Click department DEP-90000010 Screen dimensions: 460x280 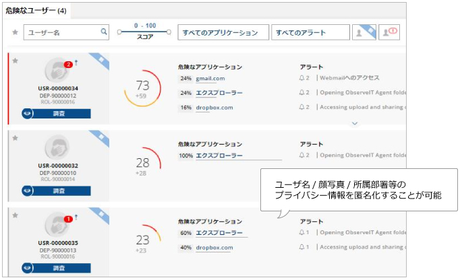pyautogui.click(x=58, y=173)
